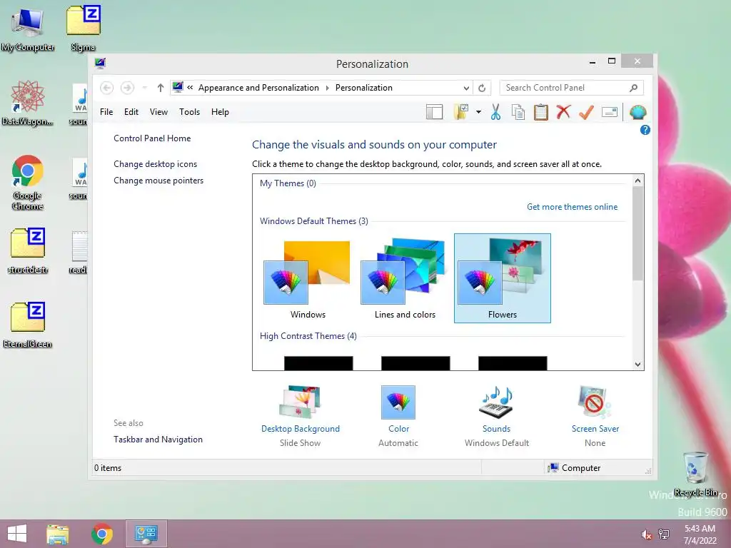Screen dimensions: 731x548
Task: Click the '0 items' status bar text
Action: coord(108,468)
